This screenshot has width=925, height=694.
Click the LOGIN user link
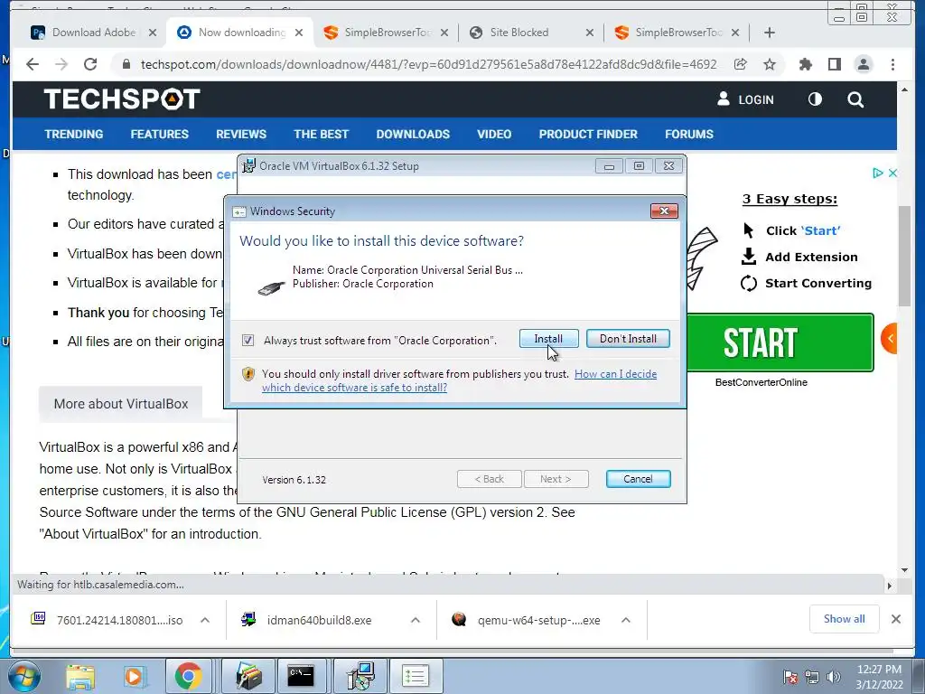(x=745, y=99)
